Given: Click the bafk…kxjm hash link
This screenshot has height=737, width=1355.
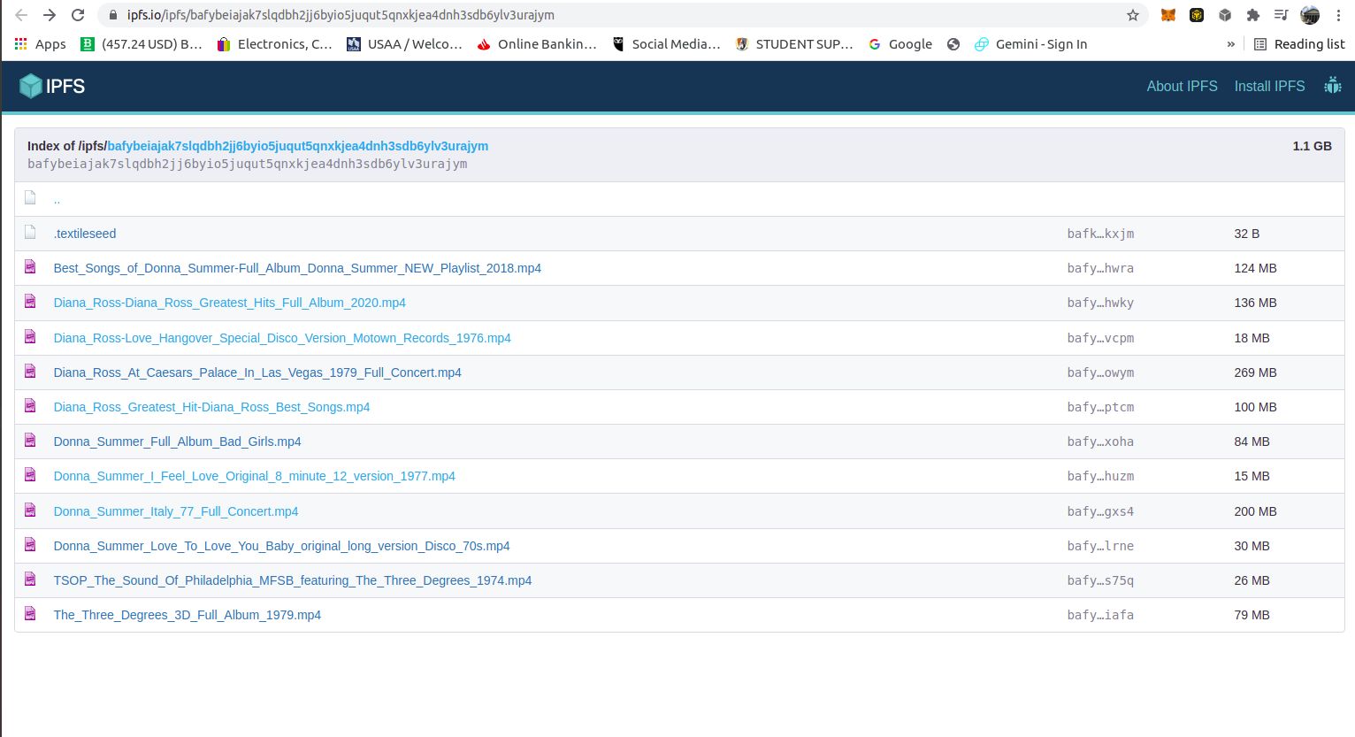Looking at the screenshot, I should pos(1100,234).
